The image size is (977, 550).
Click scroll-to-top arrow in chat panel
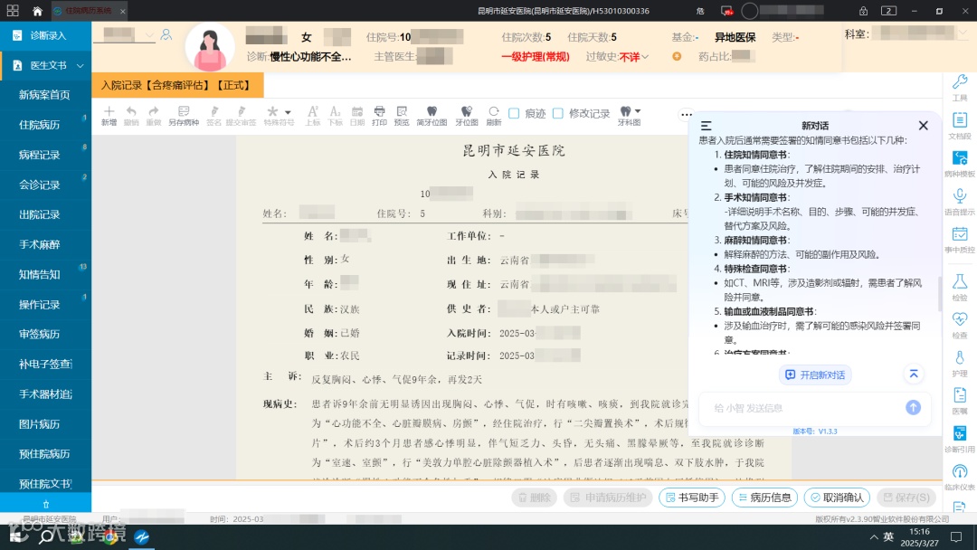point(914,374)
